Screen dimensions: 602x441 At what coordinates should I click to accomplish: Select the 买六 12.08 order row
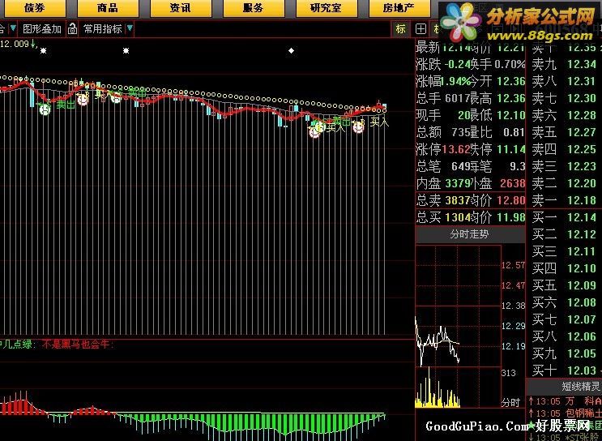565,302
